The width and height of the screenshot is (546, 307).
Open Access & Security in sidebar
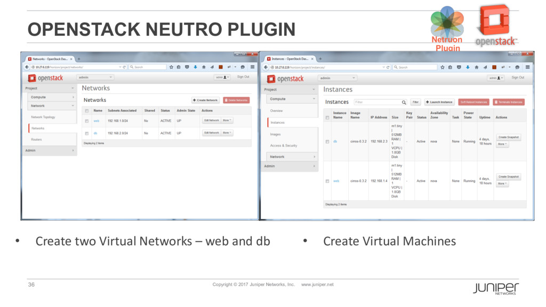[x=284, y=146]
